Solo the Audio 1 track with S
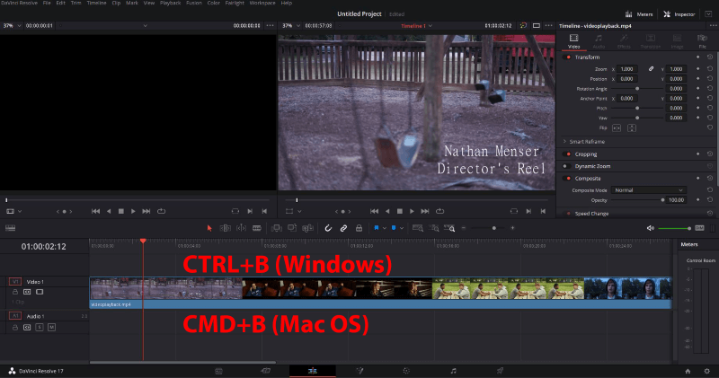719x378 pixels. coord(40,327)
